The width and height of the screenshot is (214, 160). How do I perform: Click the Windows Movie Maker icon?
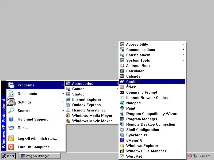tap(68, 121)
